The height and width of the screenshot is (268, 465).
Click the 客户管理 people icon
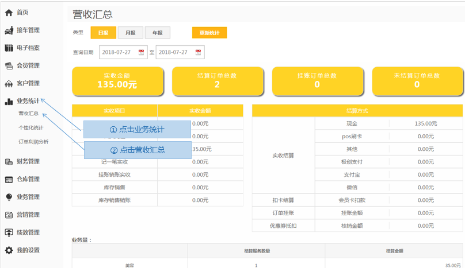tap(9, 83)
